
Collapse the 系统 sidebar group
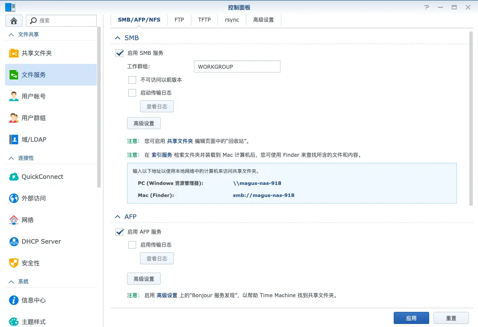pyautogui.click(x=11, y=282)
